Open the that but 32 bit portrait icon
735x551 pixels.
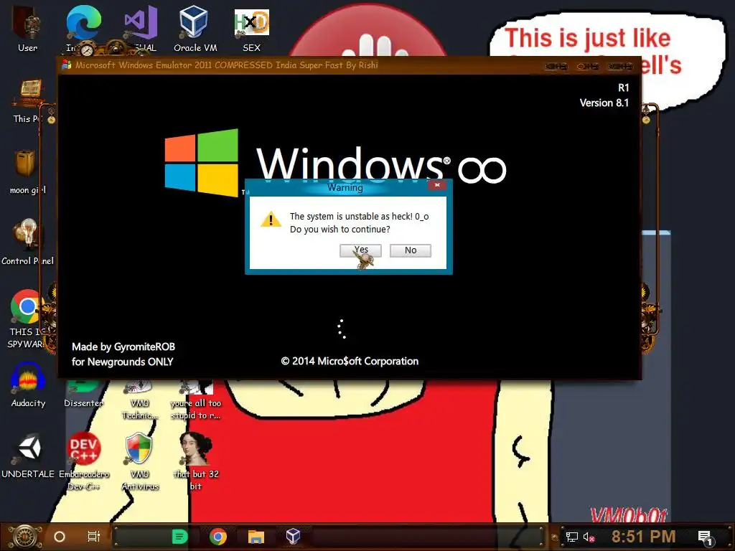click(196, 461)
